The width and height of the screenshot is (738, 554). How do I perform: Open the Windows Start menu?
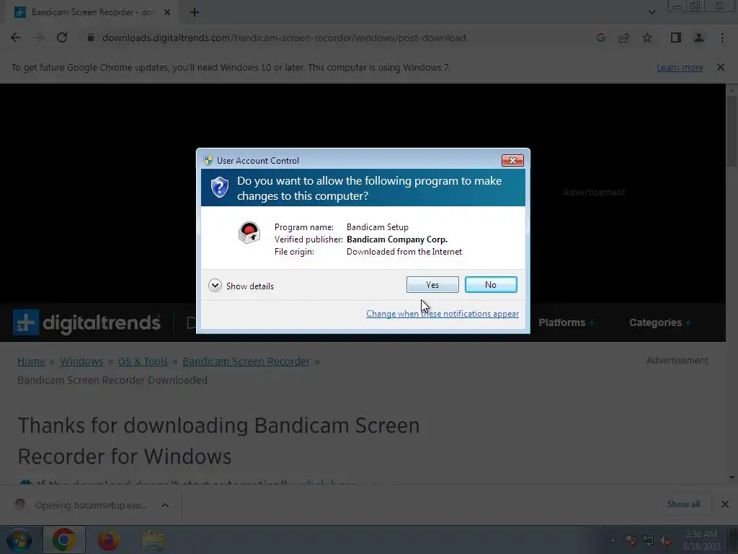pos(19,540)
